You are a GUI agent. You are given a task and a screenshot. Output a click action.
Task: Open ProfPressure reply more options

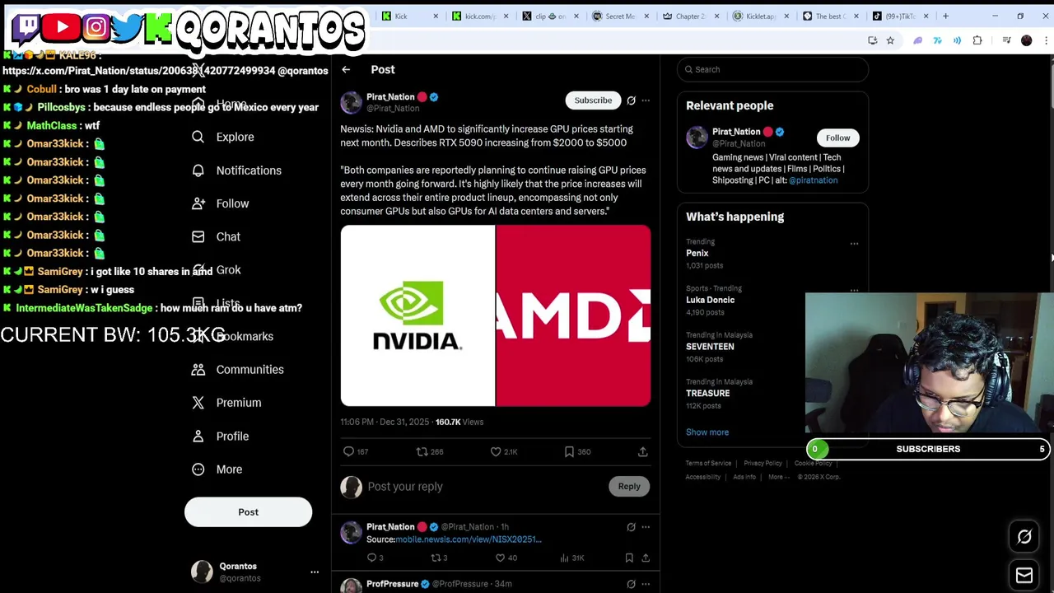coord(646,584)
